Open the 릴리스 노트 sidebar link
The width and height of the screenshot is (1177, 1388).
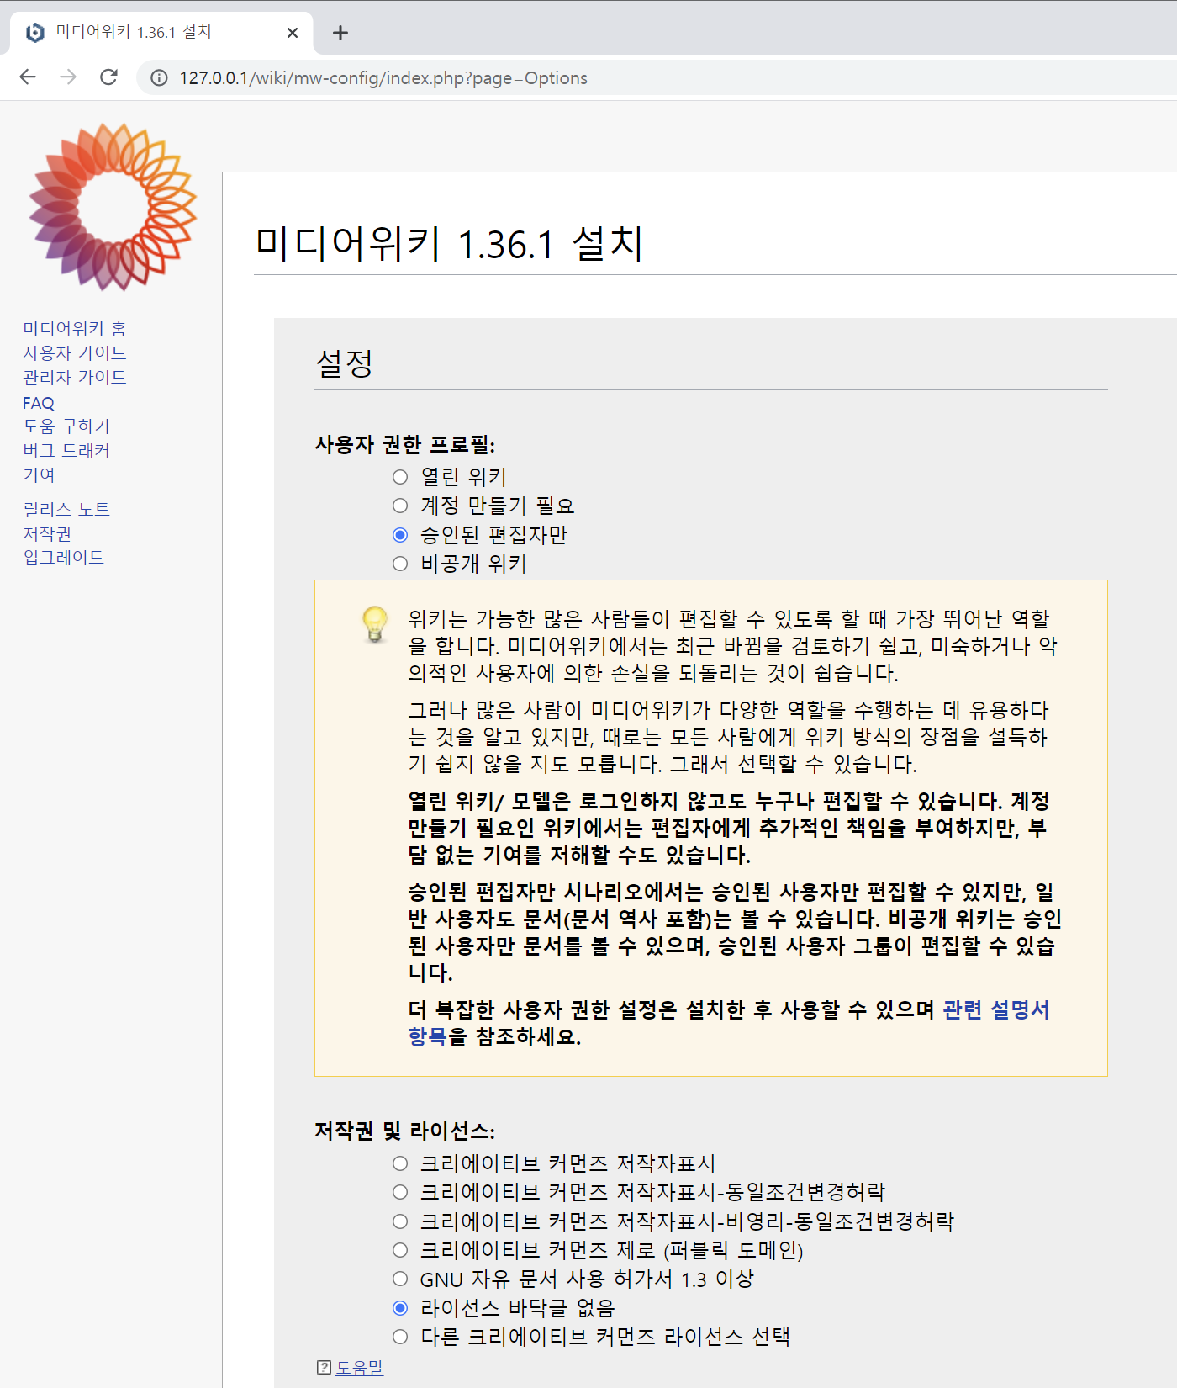[66, 510]
